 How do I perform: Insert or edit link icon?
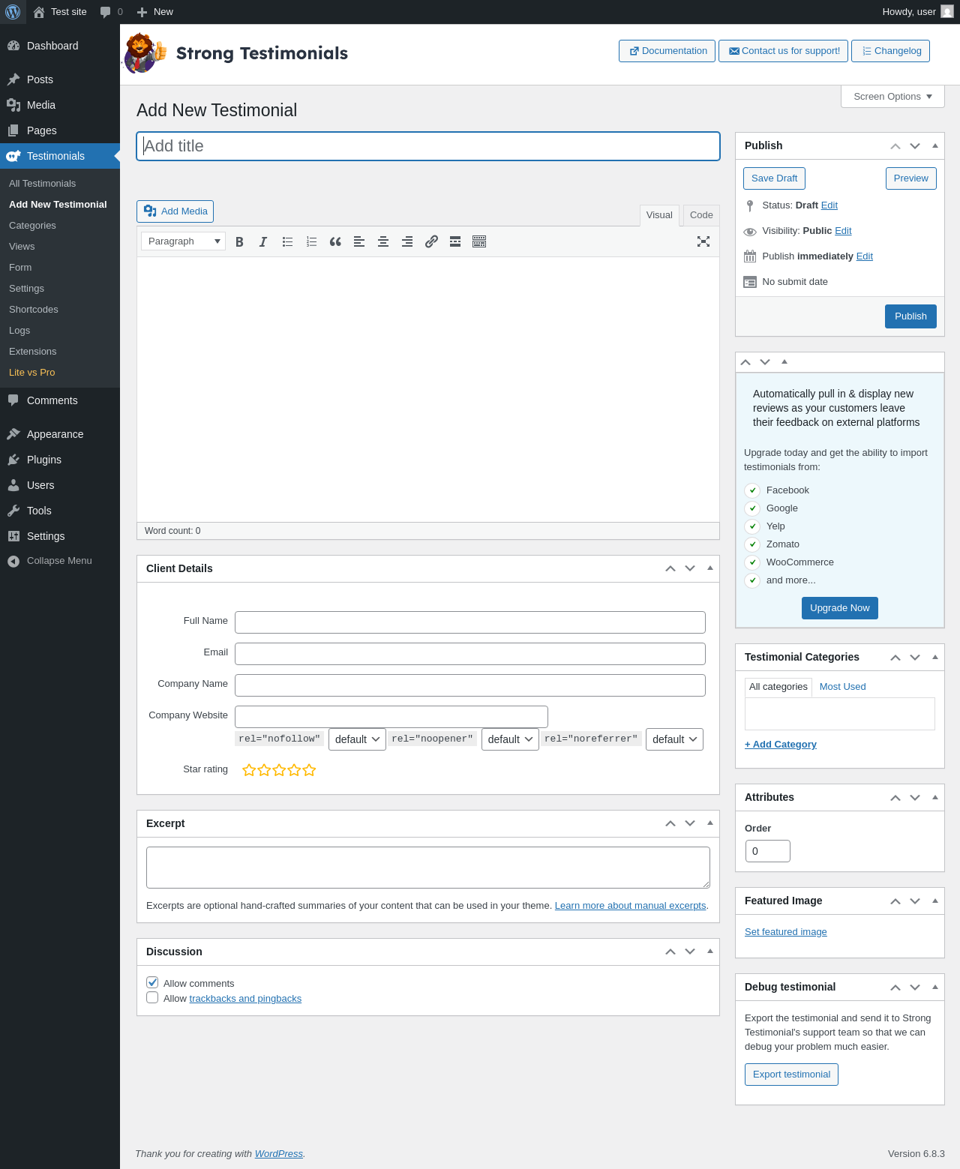coord(431,241)
